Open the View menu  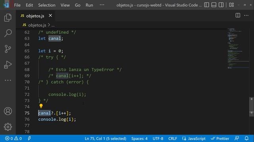coord(65,5)
